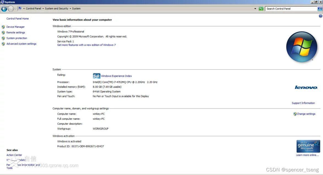Click 'Windows 7 Professional' text
Viewport: 323px width, 175px height.
point(71,31)
